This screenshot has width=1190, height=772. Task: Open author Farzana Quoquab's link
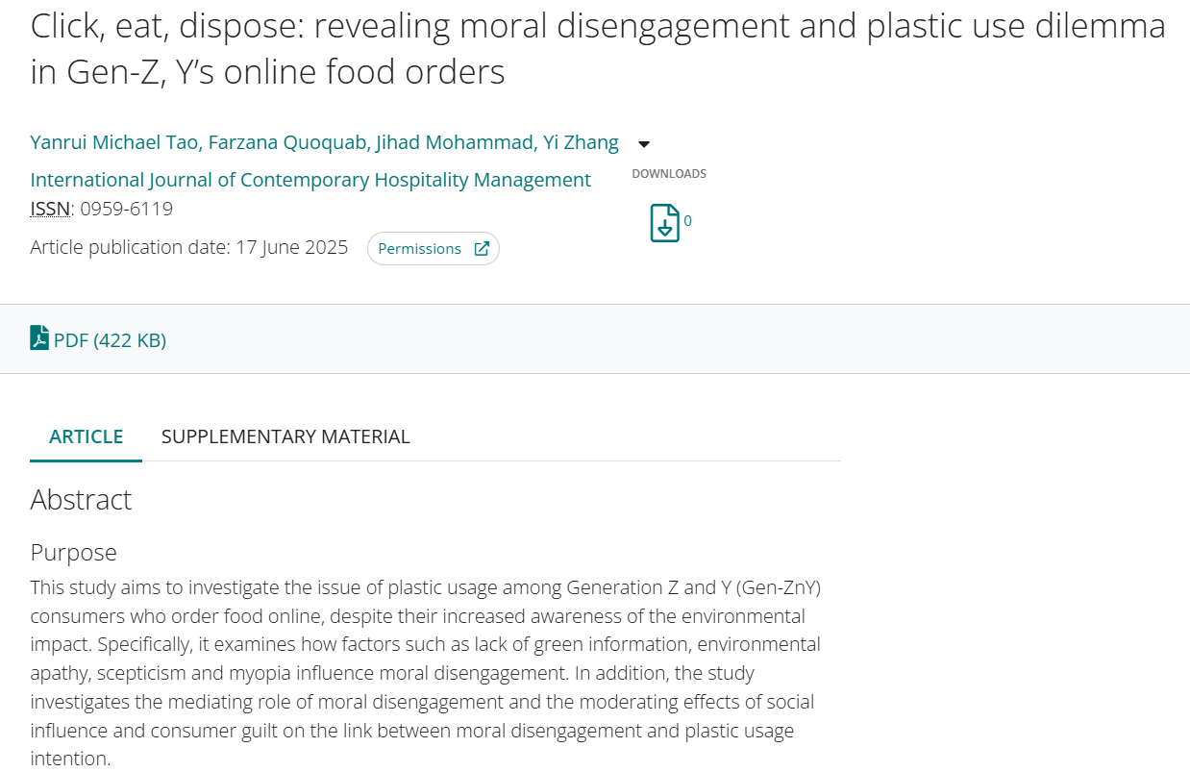click(287, 143)
